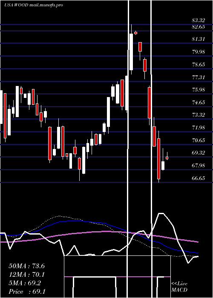213x298 pixels.
Task: Click the '<<Live MACD' label
Action: [x=179, y=287]
